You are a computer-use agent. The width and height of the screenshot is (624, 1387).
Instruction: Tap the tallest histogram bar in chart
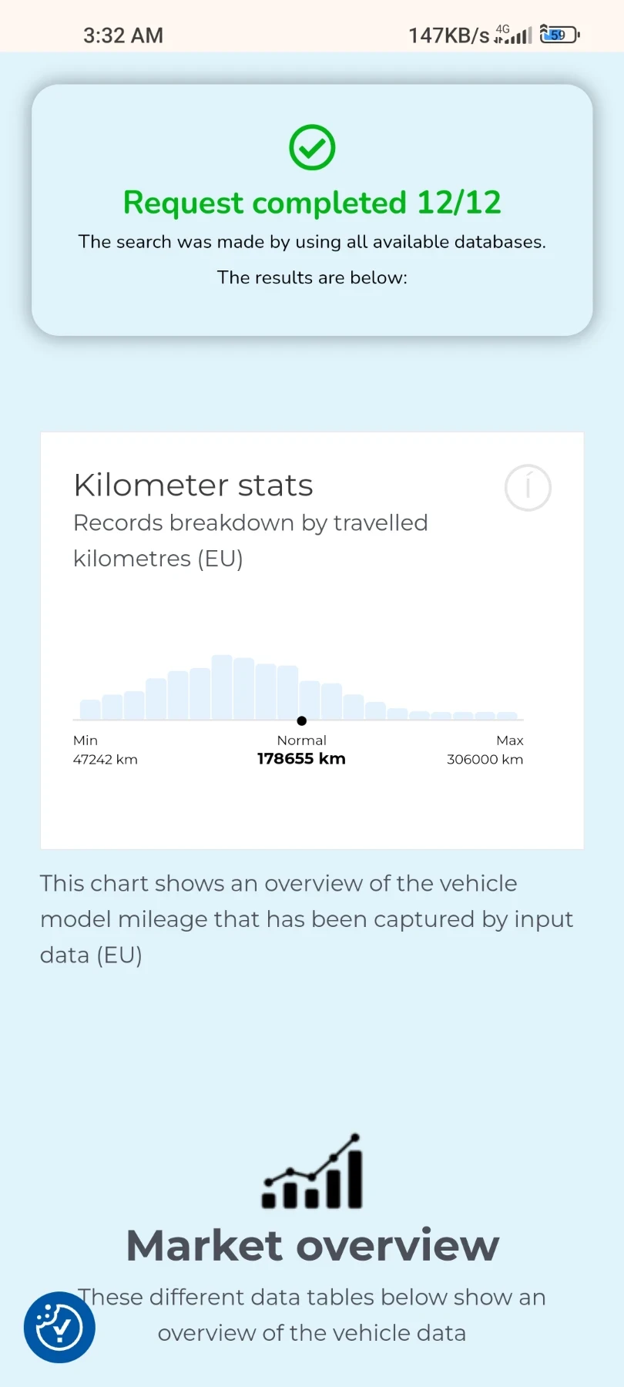coord(222,687)
